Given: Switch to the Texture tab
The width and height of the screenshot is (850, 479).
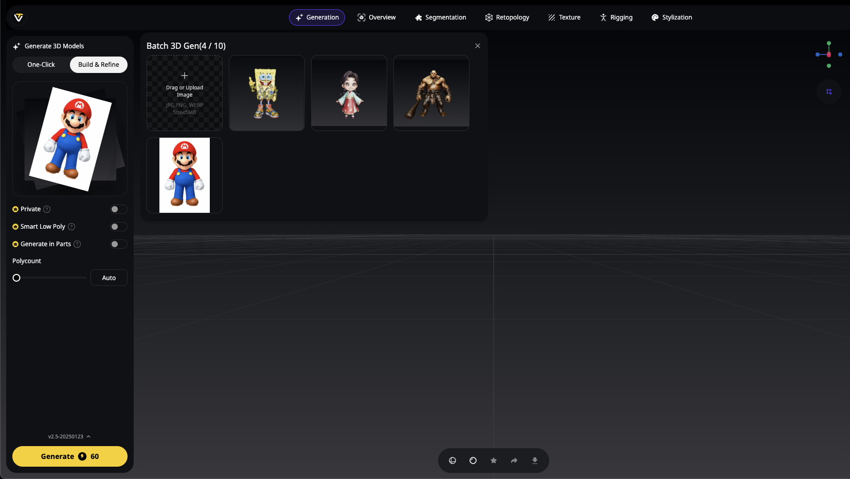Looking at the screenshot, I should point(564,17).
